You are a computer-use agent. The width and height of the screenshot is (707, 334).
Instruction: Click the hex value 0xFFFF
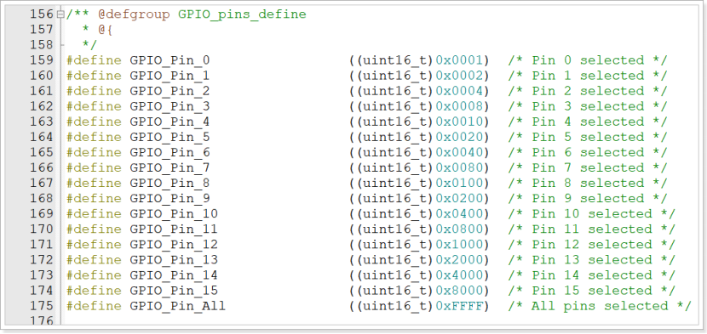tap(459, 306)
